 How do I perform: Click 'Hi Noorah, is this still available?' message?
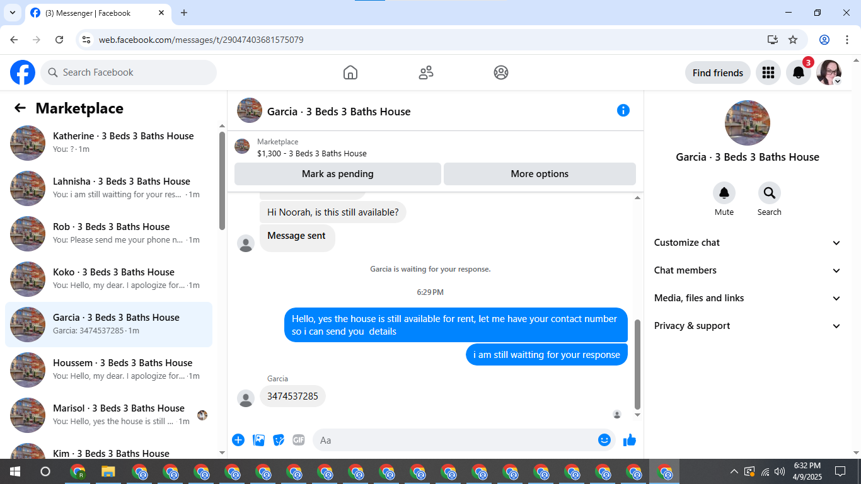point(333,212)
